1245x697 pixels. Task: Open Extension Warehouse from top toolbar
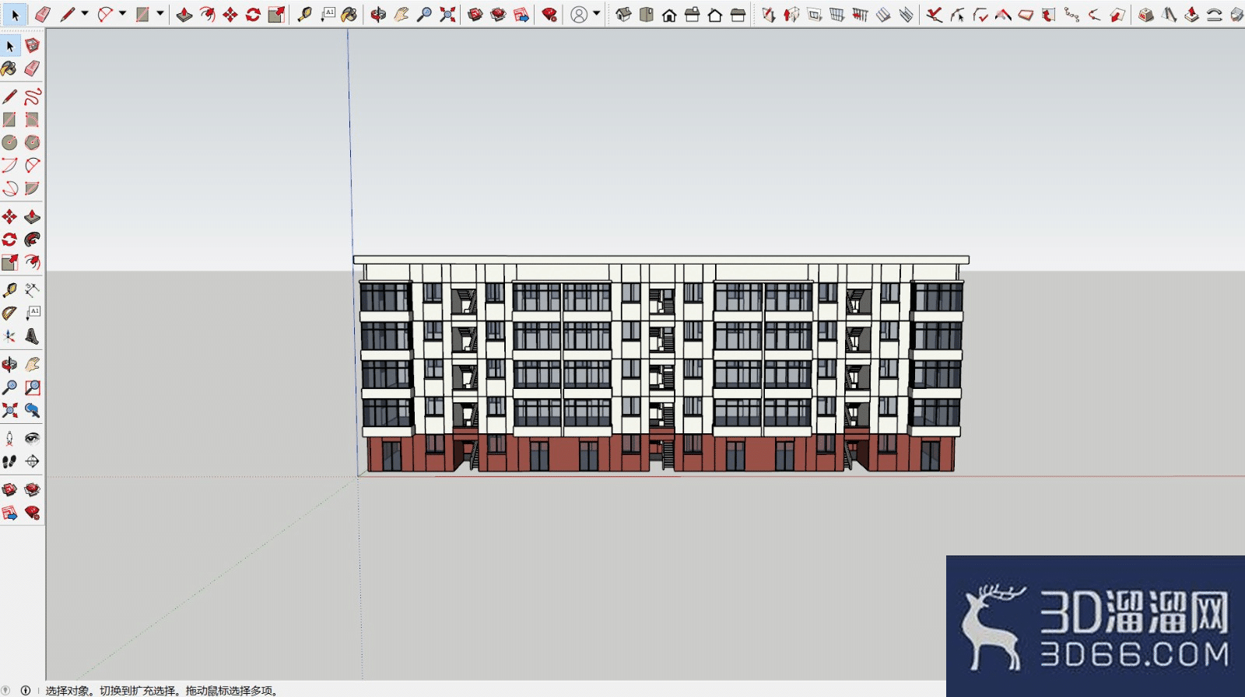click(x=499, y=14)
